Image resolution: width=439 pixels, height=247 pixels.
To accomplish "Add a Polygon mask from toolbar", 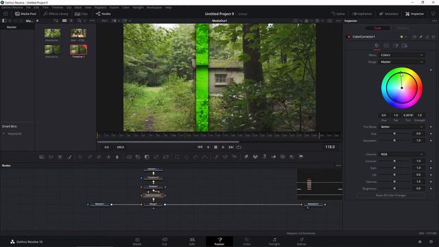I will tap(195, 157).
